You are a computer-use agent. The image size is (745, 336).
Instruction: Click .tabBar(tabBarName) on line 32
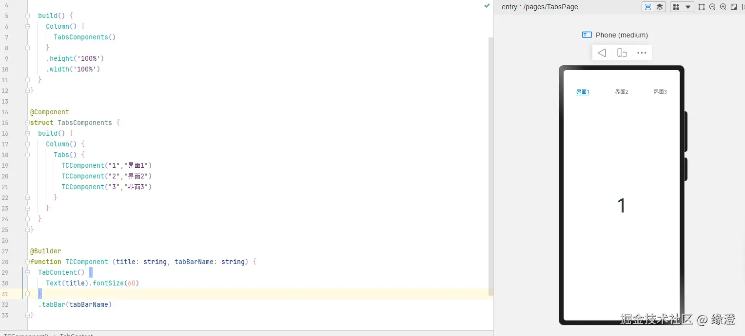point(75,304)
